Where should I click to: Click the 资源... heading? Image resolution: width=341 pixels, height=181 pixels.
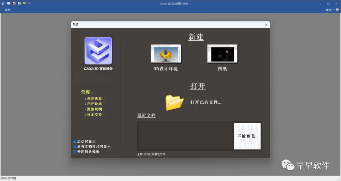pyautogui.click(x=87, y=92)
